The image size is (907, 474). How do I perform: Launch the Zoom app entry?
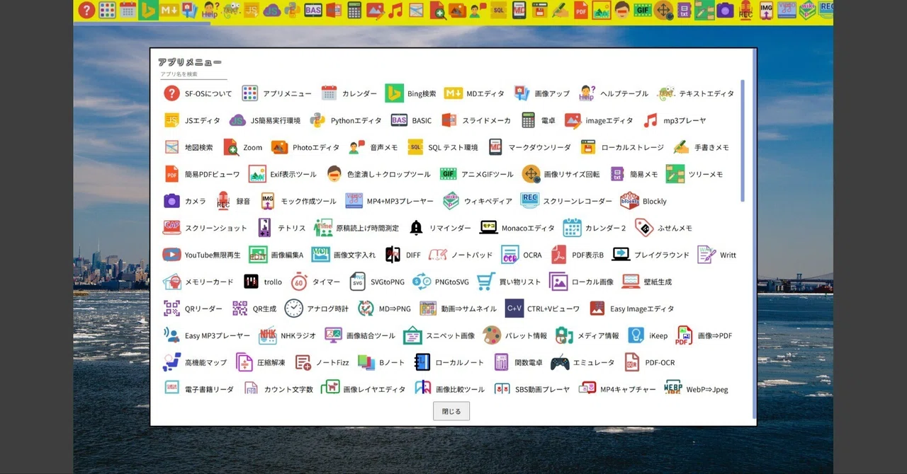tap(242, 147)
